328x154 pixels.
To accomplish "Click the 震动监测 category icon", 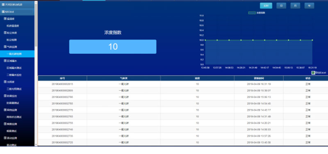I will (x=5, y=138).
